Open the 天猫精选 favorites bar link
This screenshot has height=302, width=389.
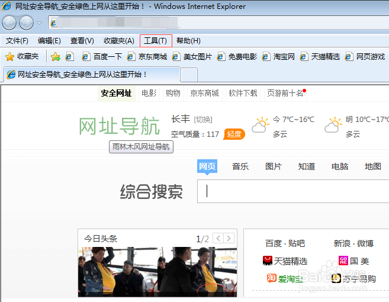coord(320,57)
